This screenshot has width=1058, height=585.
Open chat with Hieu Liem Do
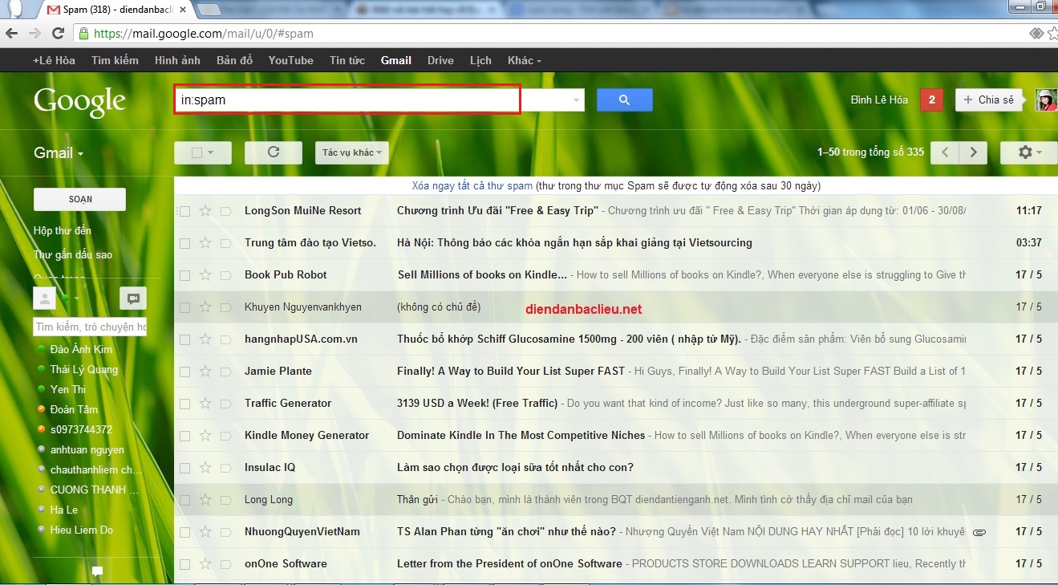click(81, 530)
